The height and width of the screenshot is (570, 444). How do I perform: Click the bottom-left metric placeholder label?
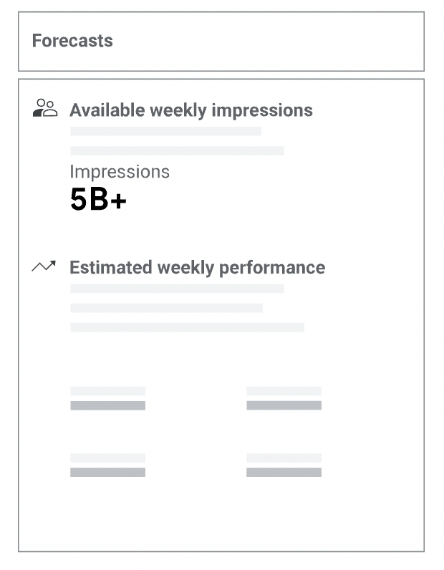(107, 458)
